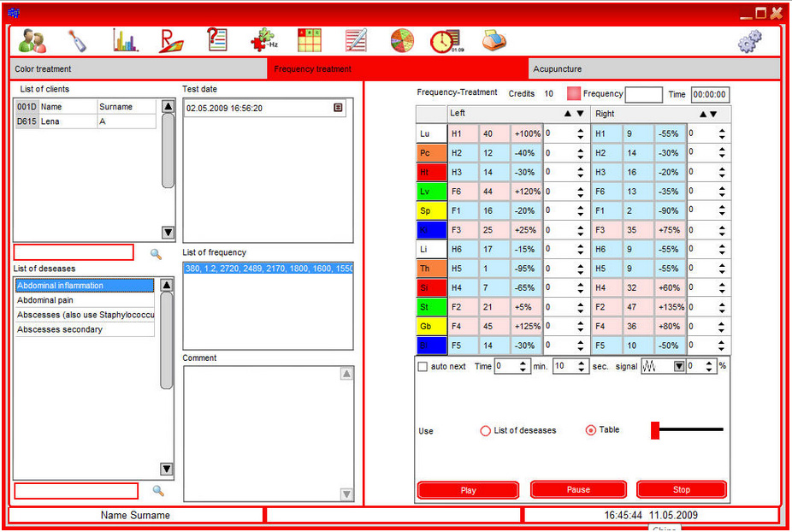Screen dimensions: 792x532
Task: Open the signal waveform dropdown
Action: [679, 366]
